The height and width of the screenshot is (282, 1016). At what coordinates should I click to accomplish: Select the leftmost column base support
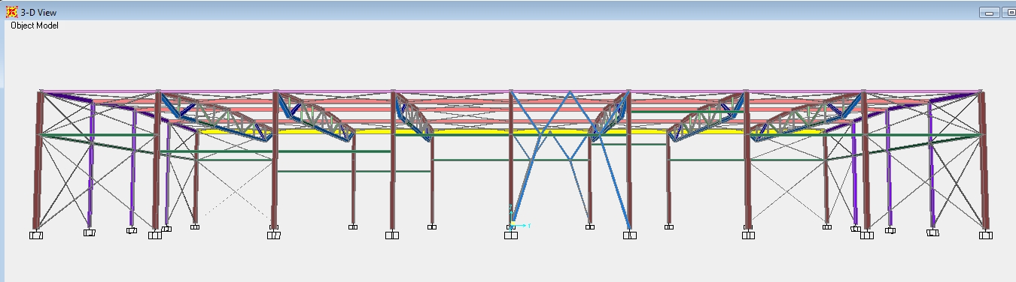(x=35, y=235)
